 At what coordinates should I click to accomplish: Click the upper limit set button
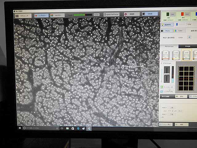[x=172, y=108]
